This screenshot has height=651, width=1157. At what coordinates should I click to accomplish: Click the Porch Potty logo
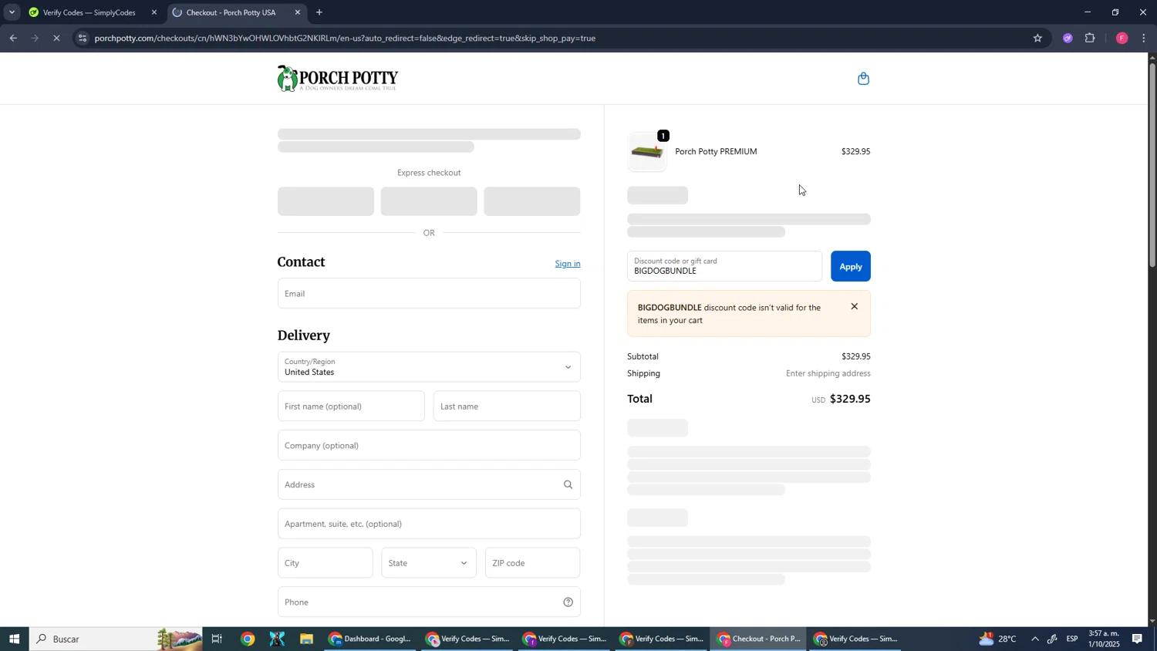coord(338,79)
